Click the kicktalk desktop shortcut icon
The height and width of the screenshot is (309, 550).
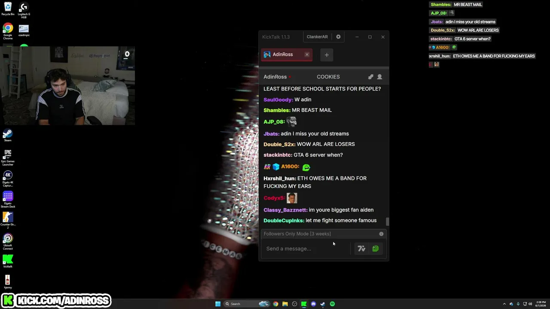point(8,261)
